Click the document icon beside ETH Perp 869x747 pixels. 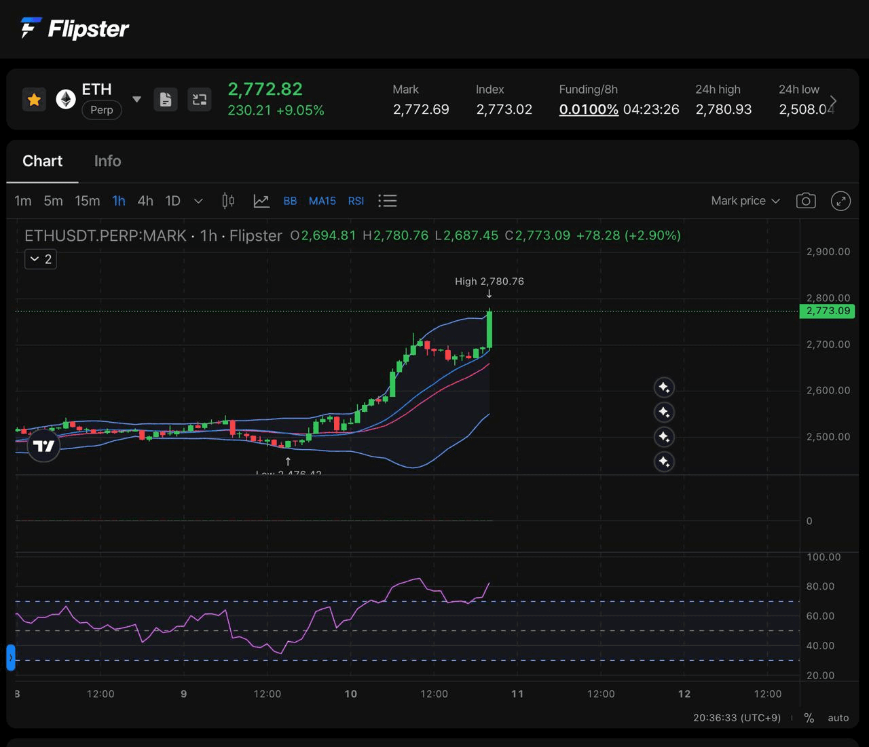pos(166,100)
